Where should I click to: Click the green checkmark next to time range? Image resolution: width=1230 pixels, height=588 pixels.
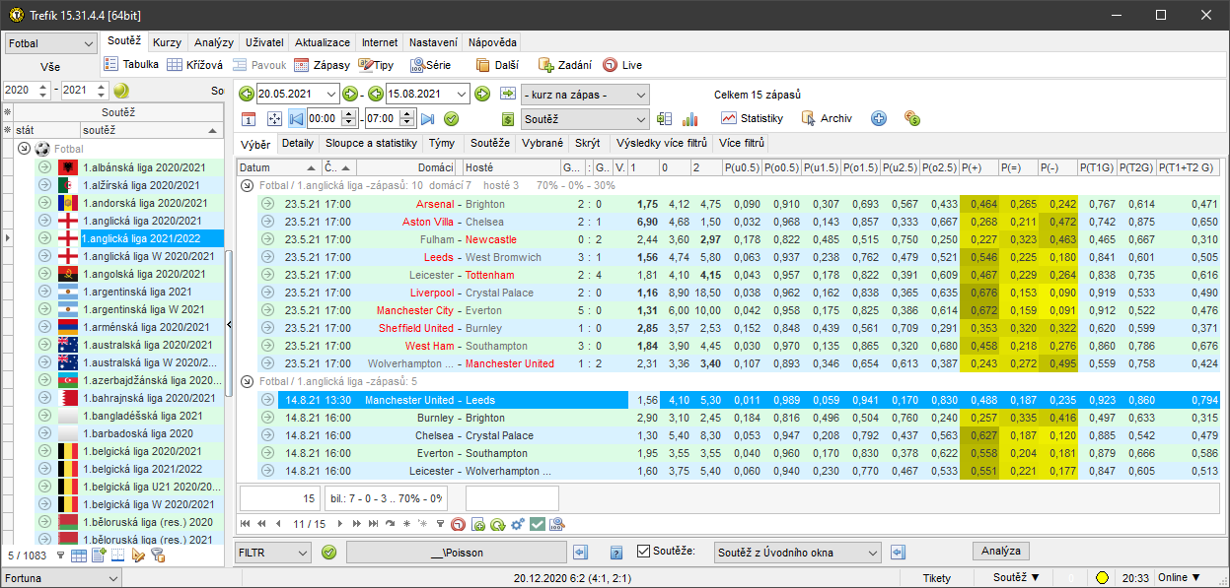[451, 118]
